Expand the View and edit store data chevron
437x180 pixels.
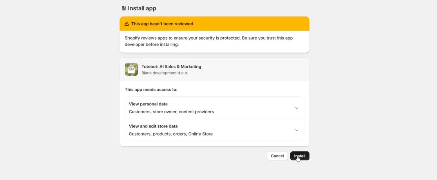point(297,130)
